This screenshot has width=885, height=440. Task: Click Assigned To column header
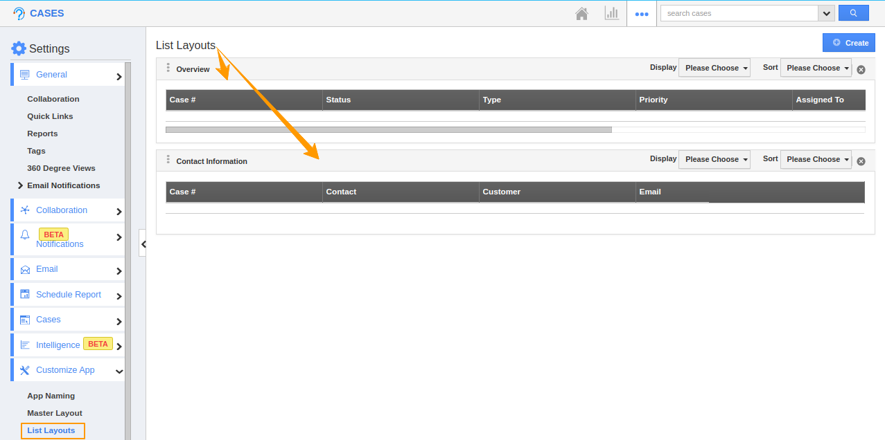(829, 100)
